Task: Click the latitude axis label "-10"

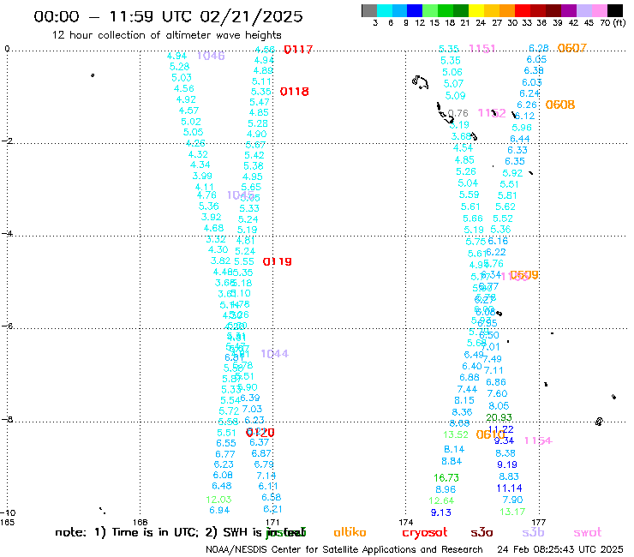Action: pyautogui.click(x=8, y=513)
